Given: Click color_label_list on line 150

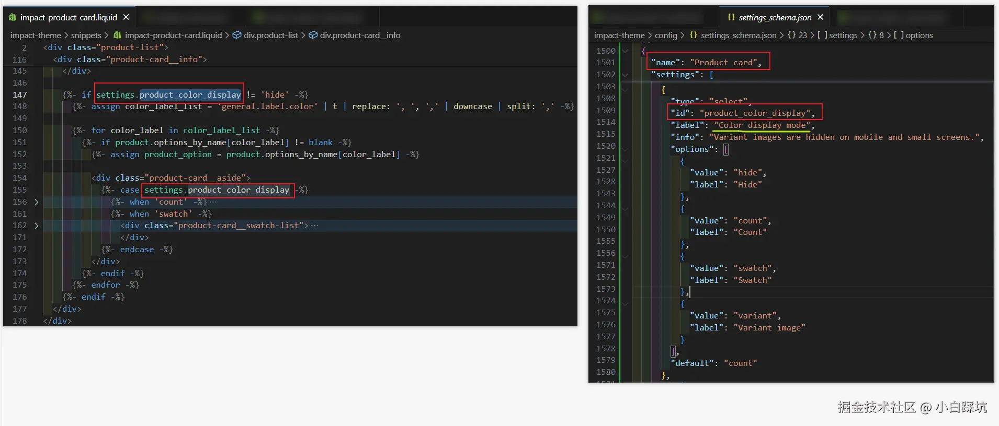Looking at the screenshot, I should pyautogui.click(x=221, y=131).
